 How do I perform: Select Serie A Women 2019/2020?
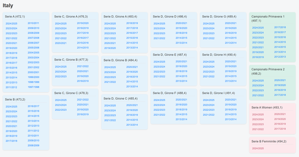[x=280, y=119]
